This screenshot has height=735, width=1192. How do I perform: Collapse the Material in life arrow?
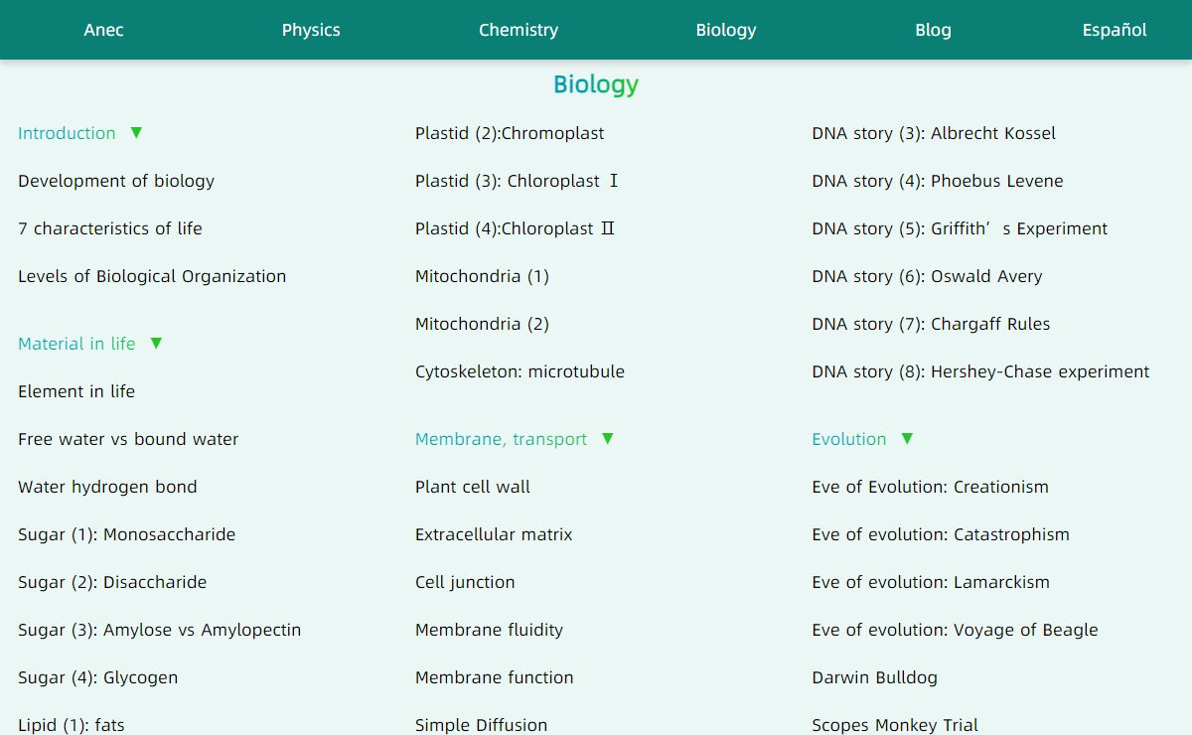tap(156, 343)
